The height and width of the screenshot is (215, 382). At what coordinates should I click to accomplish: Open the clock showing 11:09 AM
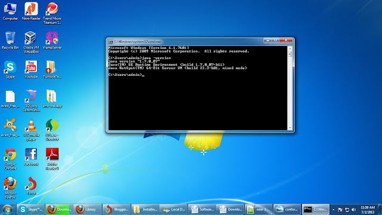pos(368,210)
